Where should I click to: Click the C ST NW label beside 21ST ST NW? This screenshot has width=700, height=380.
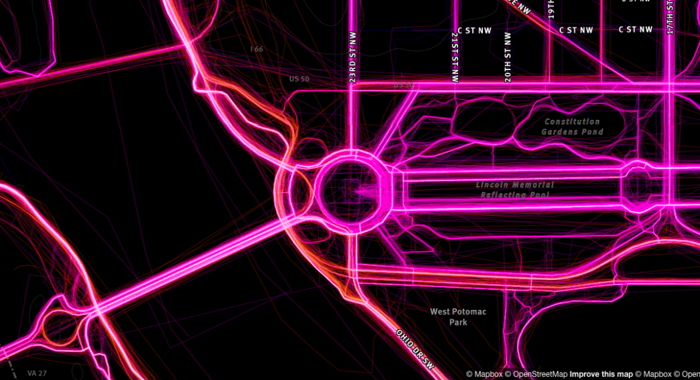tap(474, 31)
